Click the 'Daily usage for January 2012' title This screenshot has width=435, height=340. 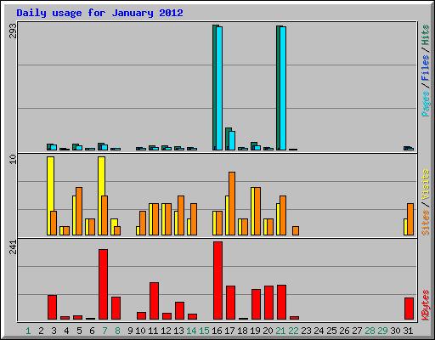[99, 13]
